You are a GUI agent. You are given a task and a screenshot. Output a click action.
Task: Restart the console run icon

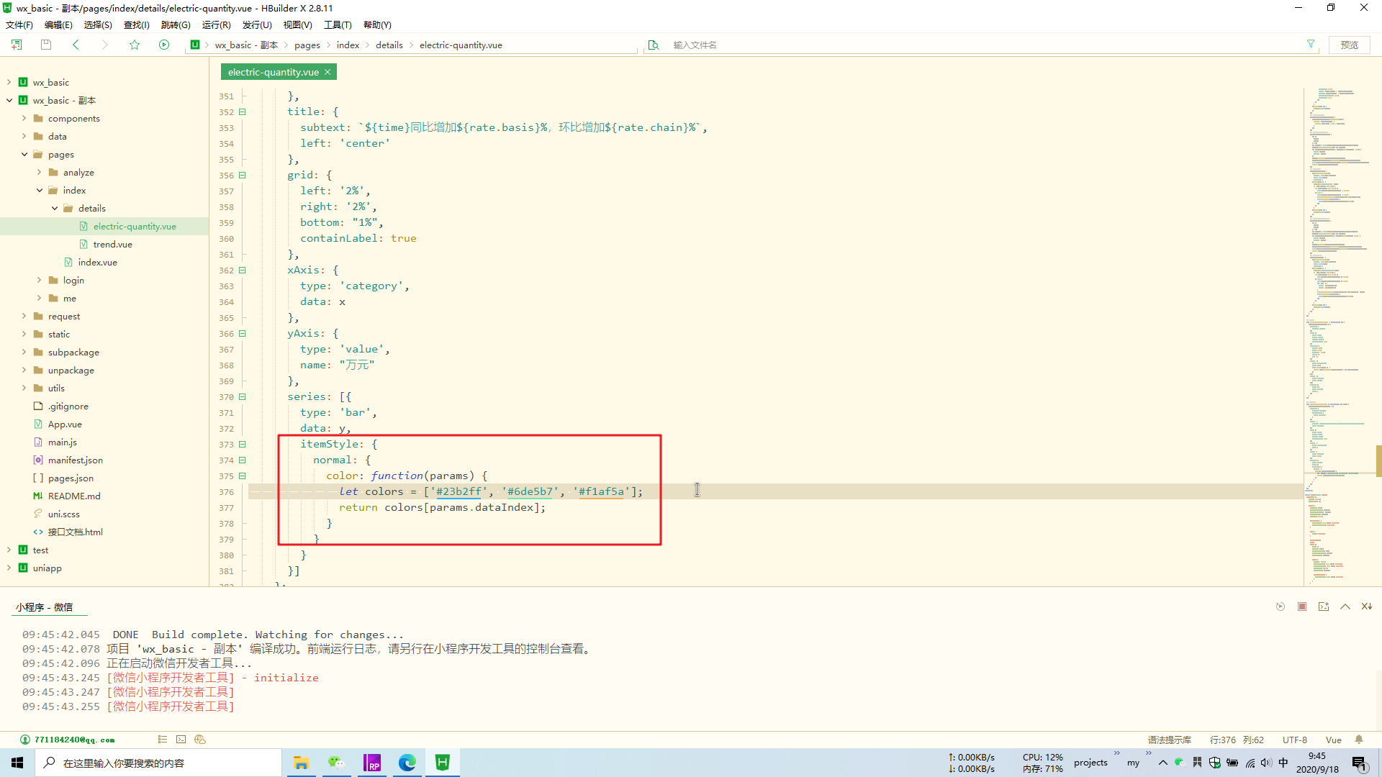pos(1281,606)
